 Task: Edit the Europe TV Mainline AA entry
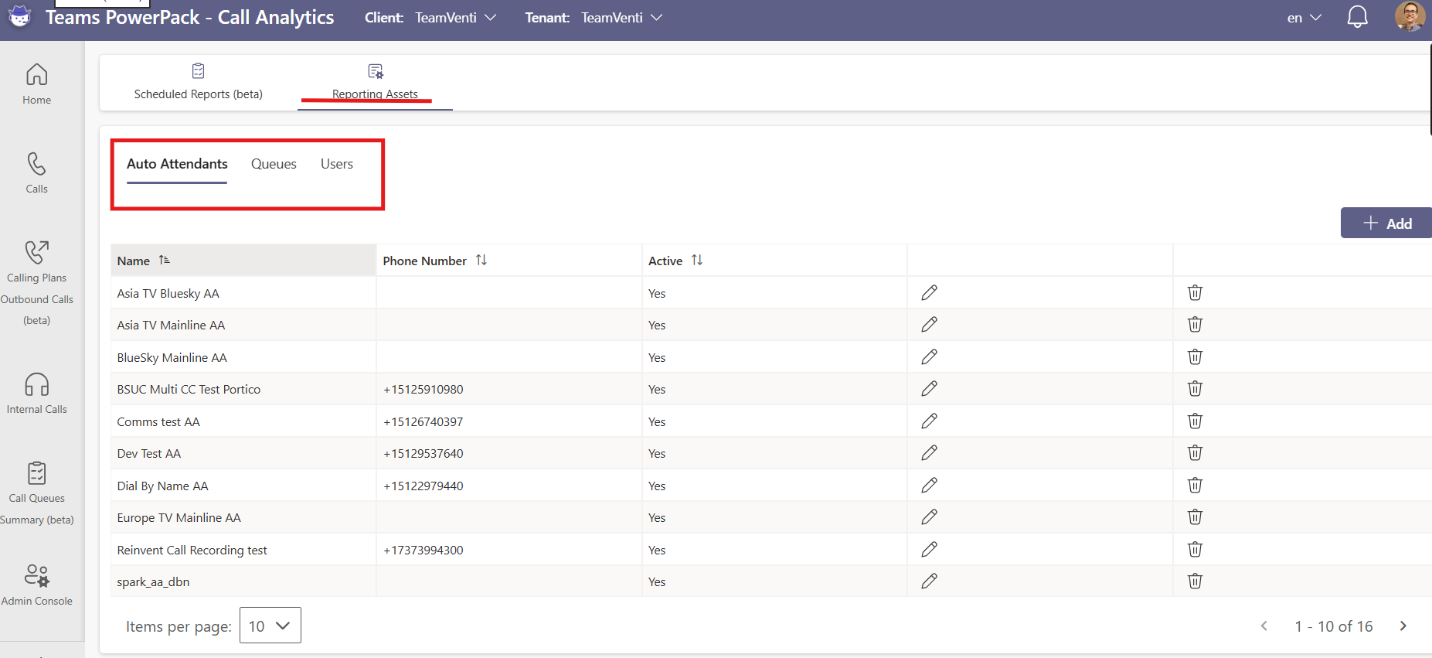929,517
